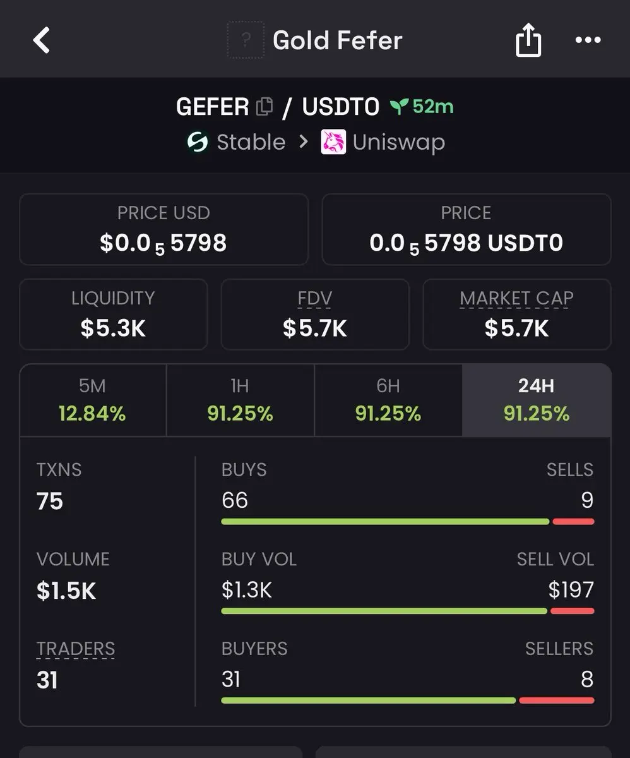The width and height of the screenshot is (630, 758).
Task: Tap the red sellers bar segment
Action: [557, 701]
